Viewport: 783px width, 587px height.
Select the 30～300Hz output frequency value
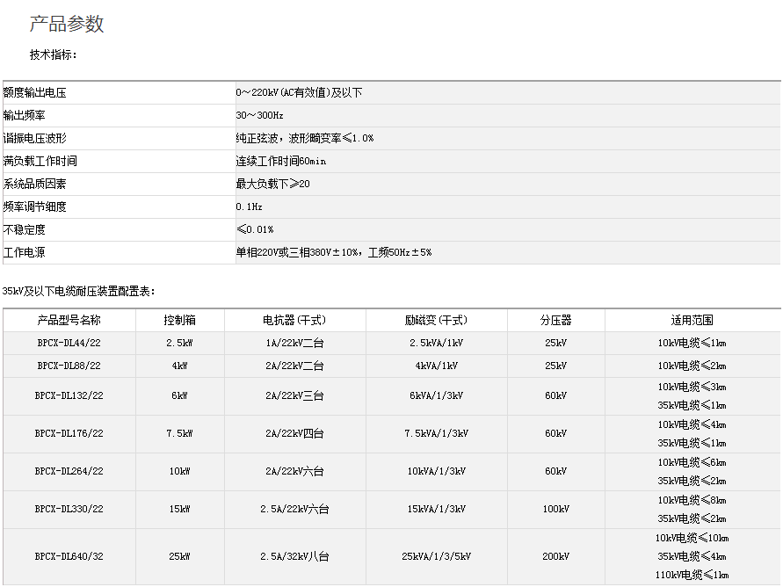click(x=259, y=115)
